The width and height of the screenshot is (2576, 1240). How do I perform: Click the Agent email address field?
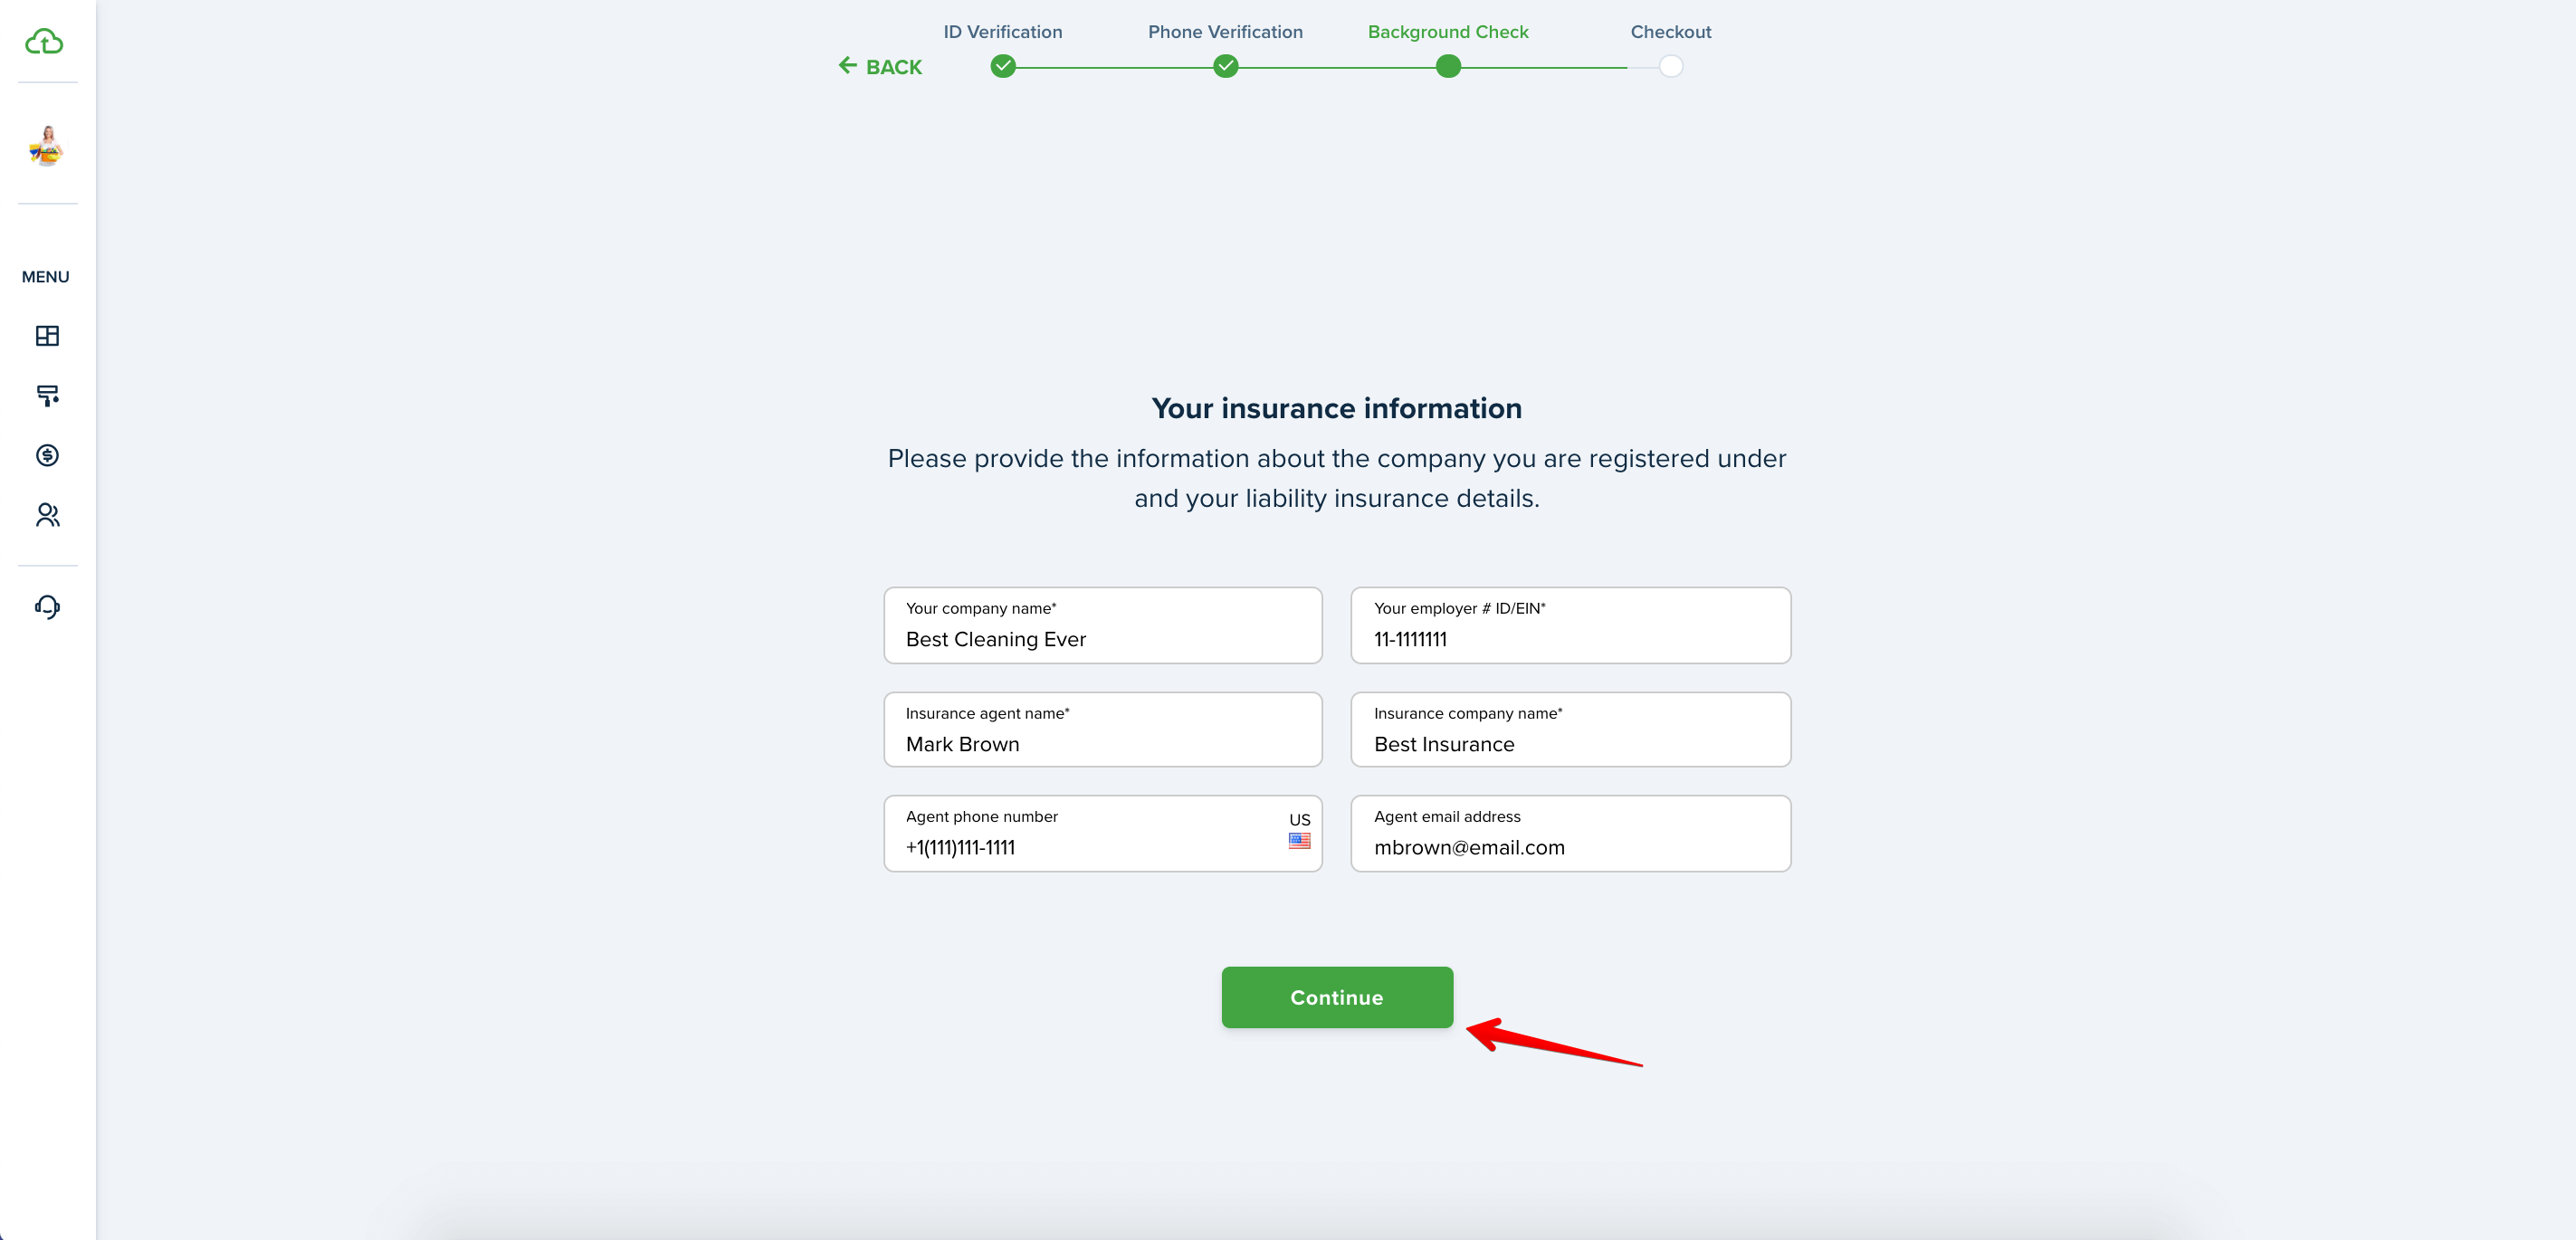1570,833
